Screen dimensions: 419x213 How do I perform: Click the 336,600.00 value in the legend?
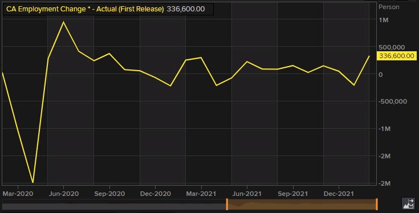[x=186, y=9]
